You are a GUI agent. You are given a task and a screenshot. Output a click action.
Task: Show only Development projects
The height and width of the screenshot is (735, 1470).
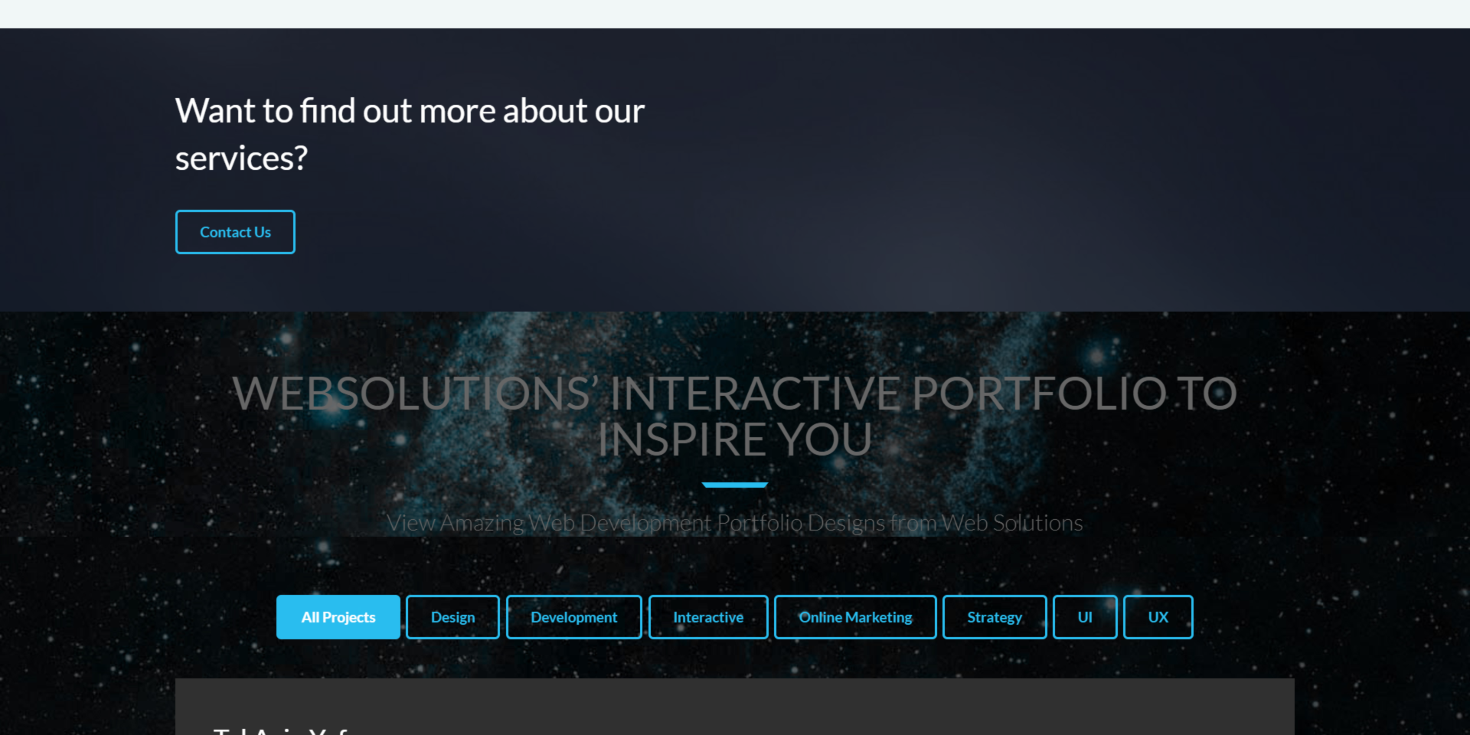573,617
